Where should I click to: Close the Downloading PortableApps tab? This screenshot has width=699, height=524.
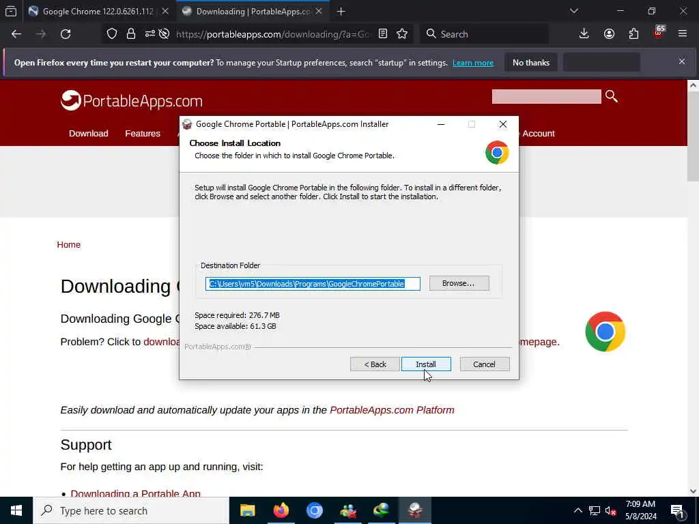(319, 12)
